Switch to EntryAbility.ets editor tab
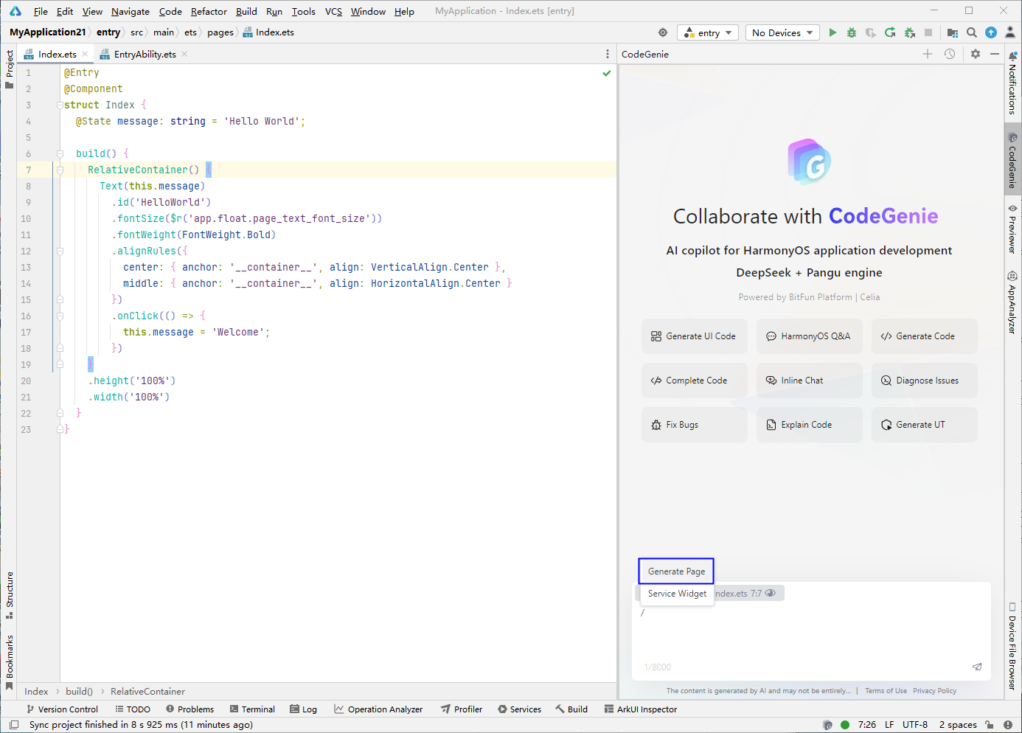The width and height of the screenshot is (1022, 733). (145, 54)
